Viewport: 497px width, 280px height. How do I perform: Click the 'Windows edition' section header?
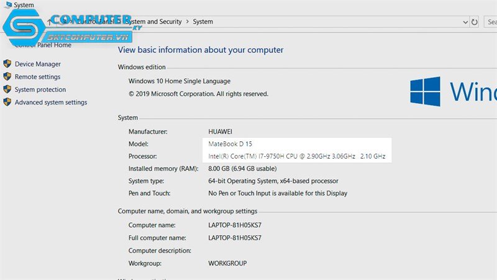142,67
